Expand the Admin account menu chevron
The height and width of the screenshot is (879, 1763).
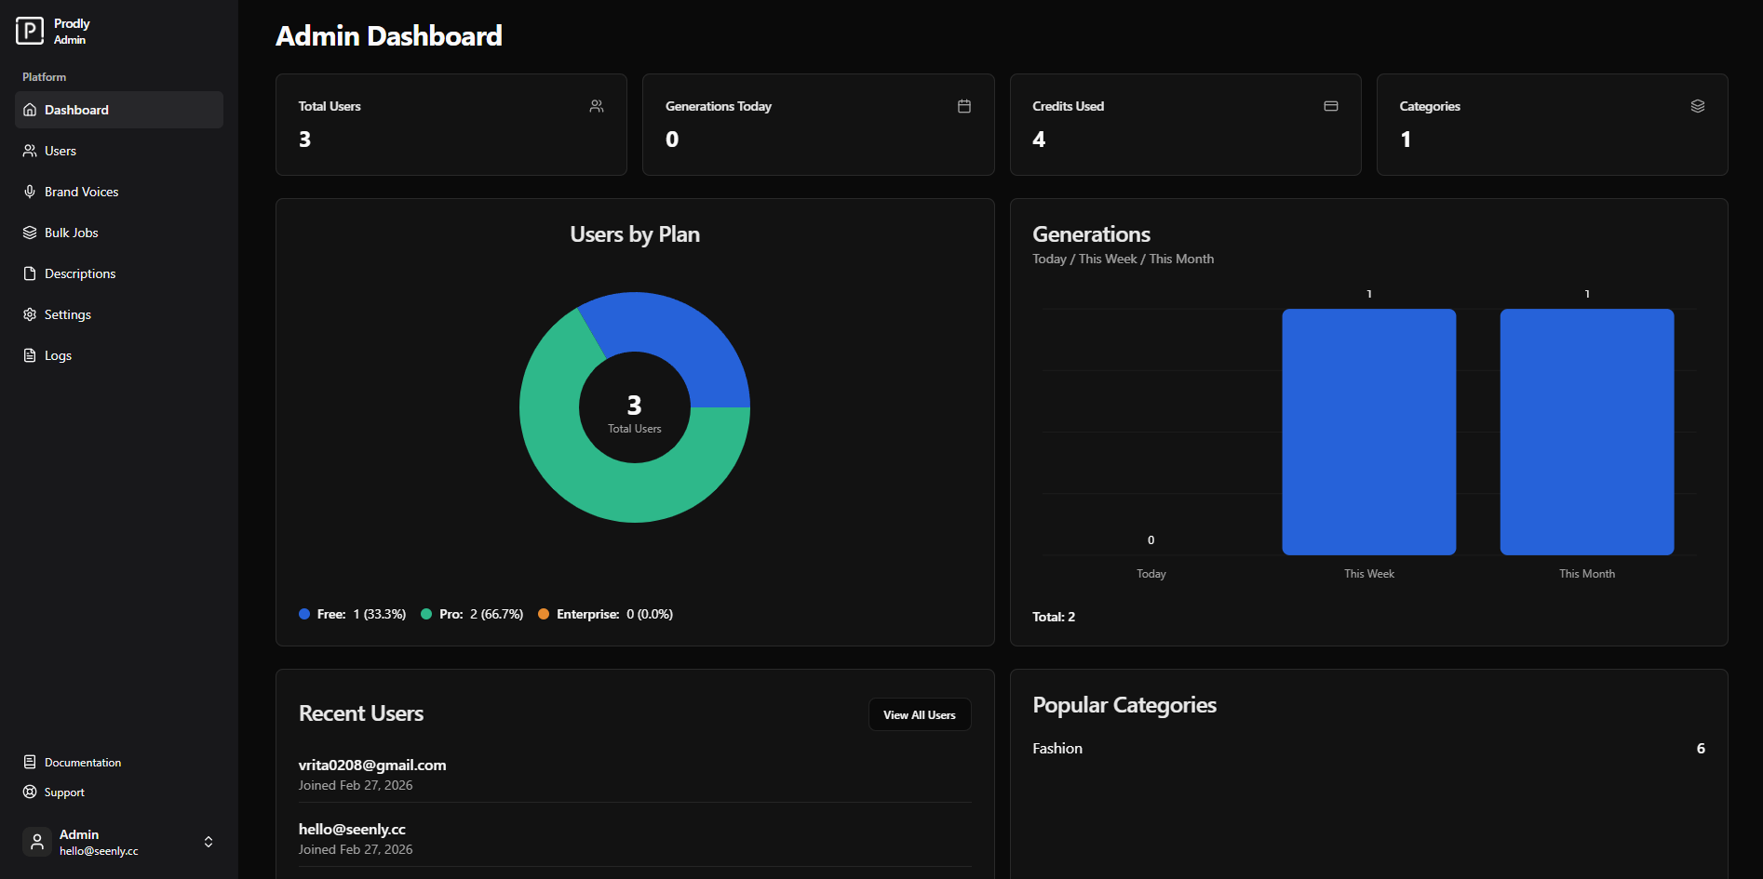208,841
